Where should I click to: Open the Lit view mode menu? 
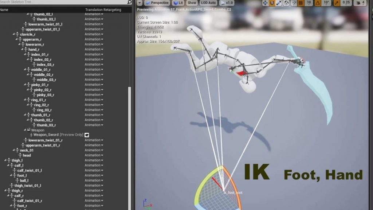tap(178, 3)
